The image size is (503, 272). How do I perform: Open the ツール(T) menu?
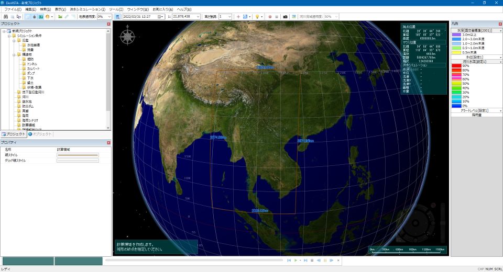(x=116, y=9)
